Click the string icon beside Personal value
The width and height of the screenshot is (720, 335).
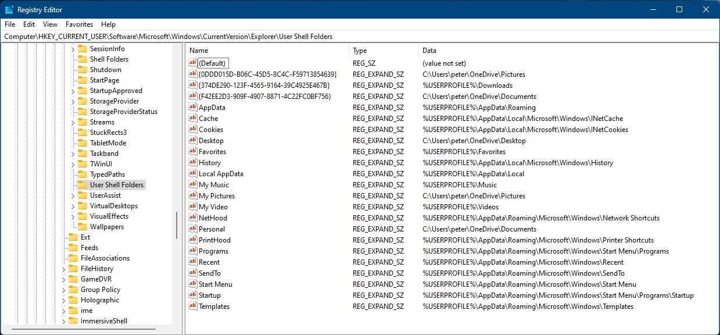click(193, 229)
